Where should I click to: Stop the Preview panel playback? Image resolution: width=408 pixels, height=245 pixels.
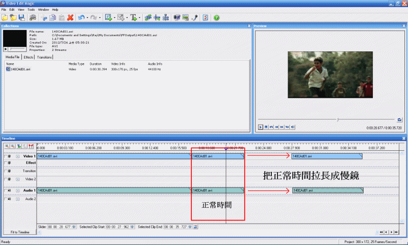coord(266,127)
